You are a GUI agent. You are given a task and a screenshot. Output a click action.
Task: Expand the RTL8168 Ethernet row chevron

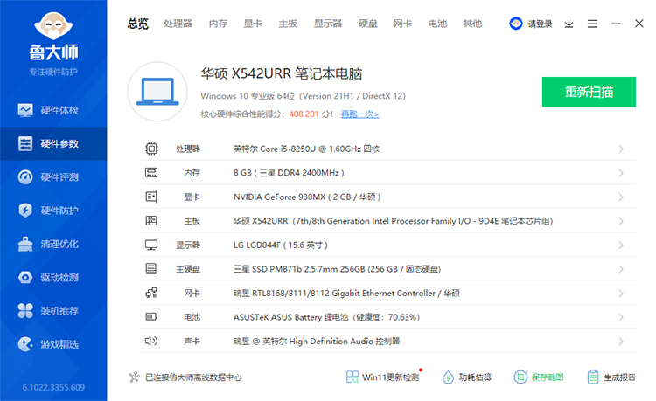[621, 294]
